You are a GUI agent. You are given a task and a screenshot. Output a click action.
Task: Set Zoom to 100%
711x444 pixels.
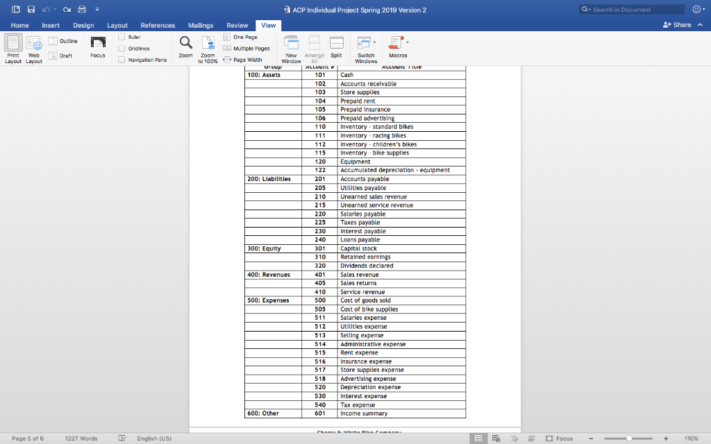(x=208, y=49)
